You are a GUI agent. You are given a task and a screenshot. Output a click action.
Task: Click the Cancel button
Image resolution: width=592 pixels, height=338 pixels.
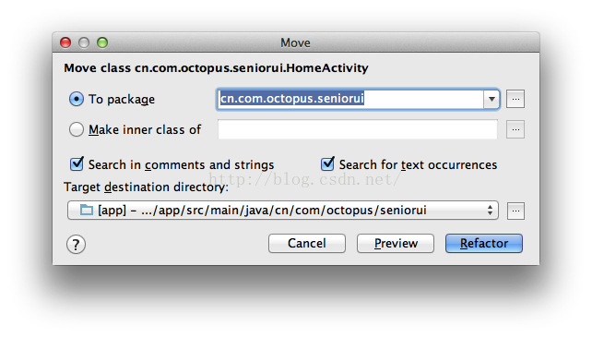pyautogui.click(x=307, y=243)
